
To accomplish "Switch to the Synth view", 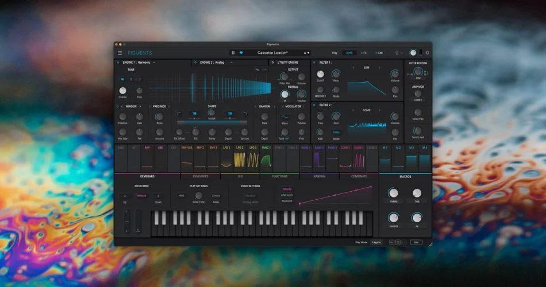I will point(349,53).
